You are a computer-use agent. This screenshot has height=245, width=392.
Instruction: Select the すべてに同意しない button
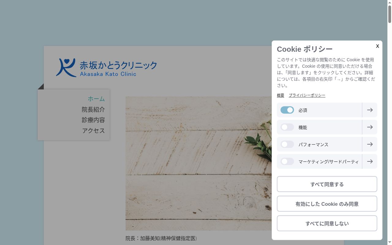coord(327,223)
